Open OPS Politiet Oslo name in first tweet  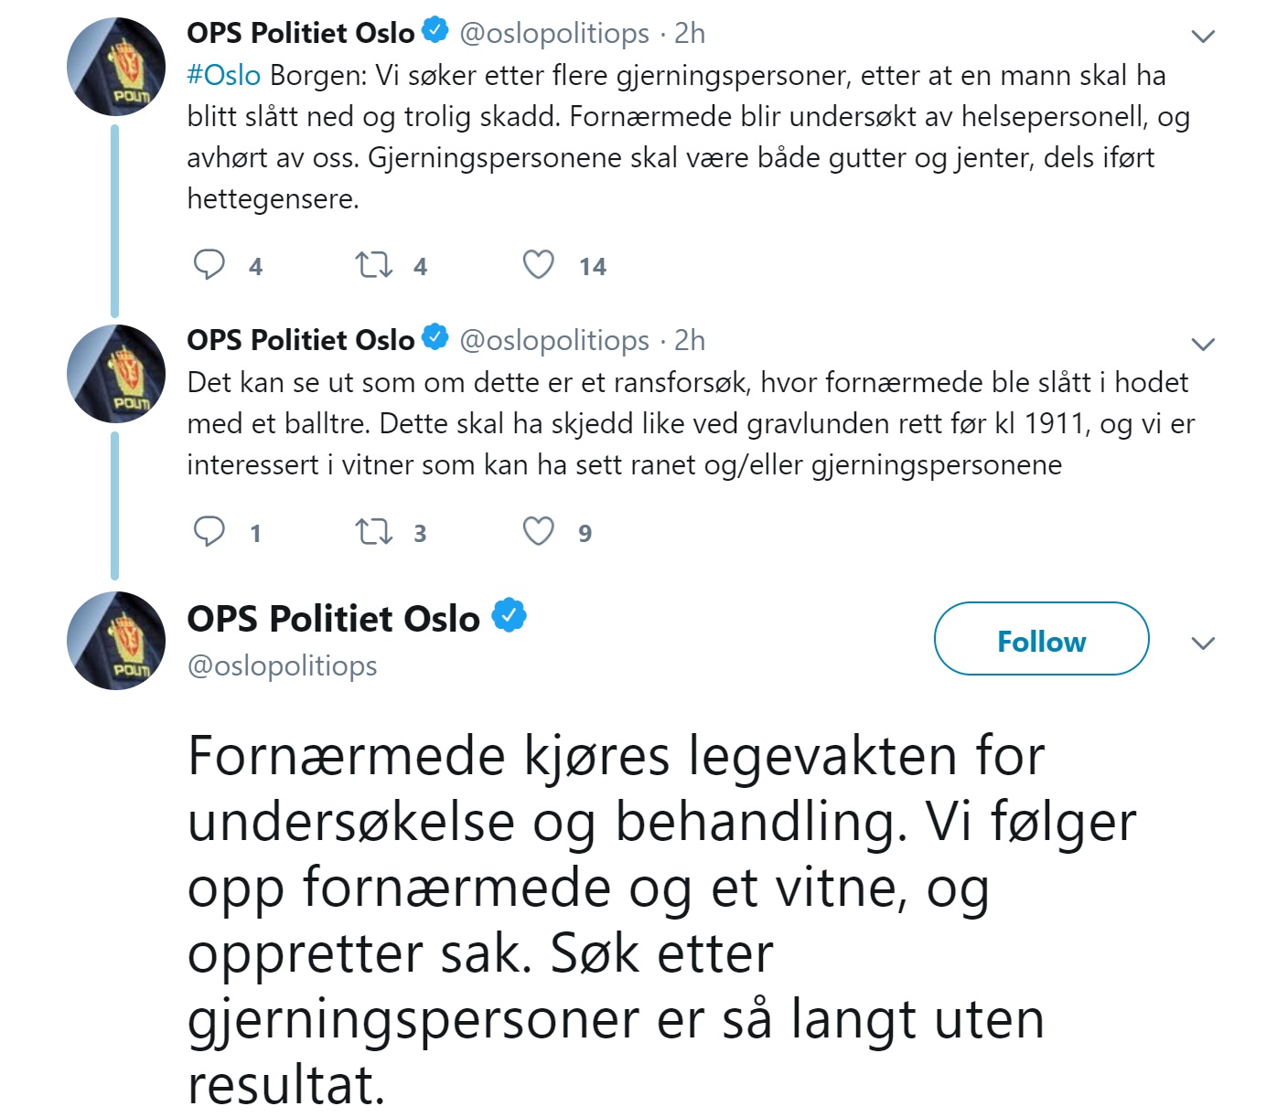[x=301, y=33]
